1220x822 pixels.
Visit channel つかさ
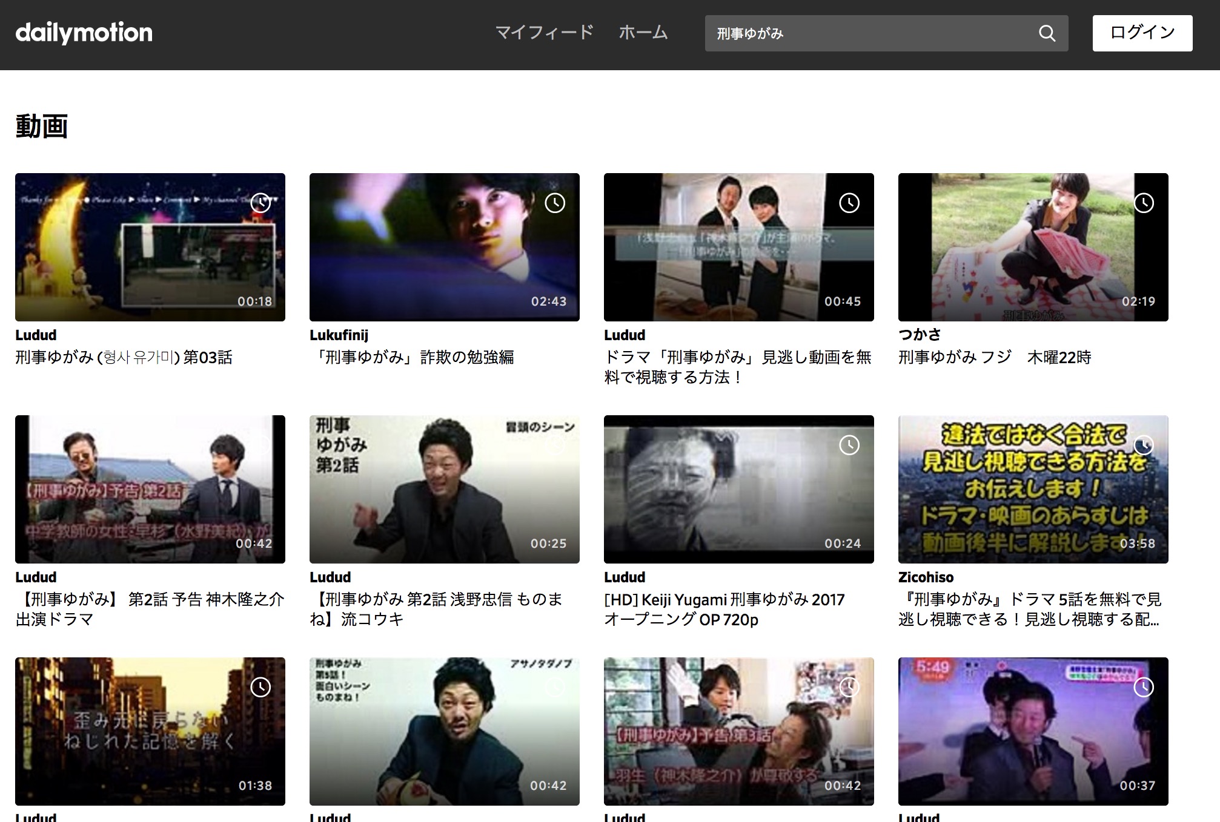click(920, 334)
